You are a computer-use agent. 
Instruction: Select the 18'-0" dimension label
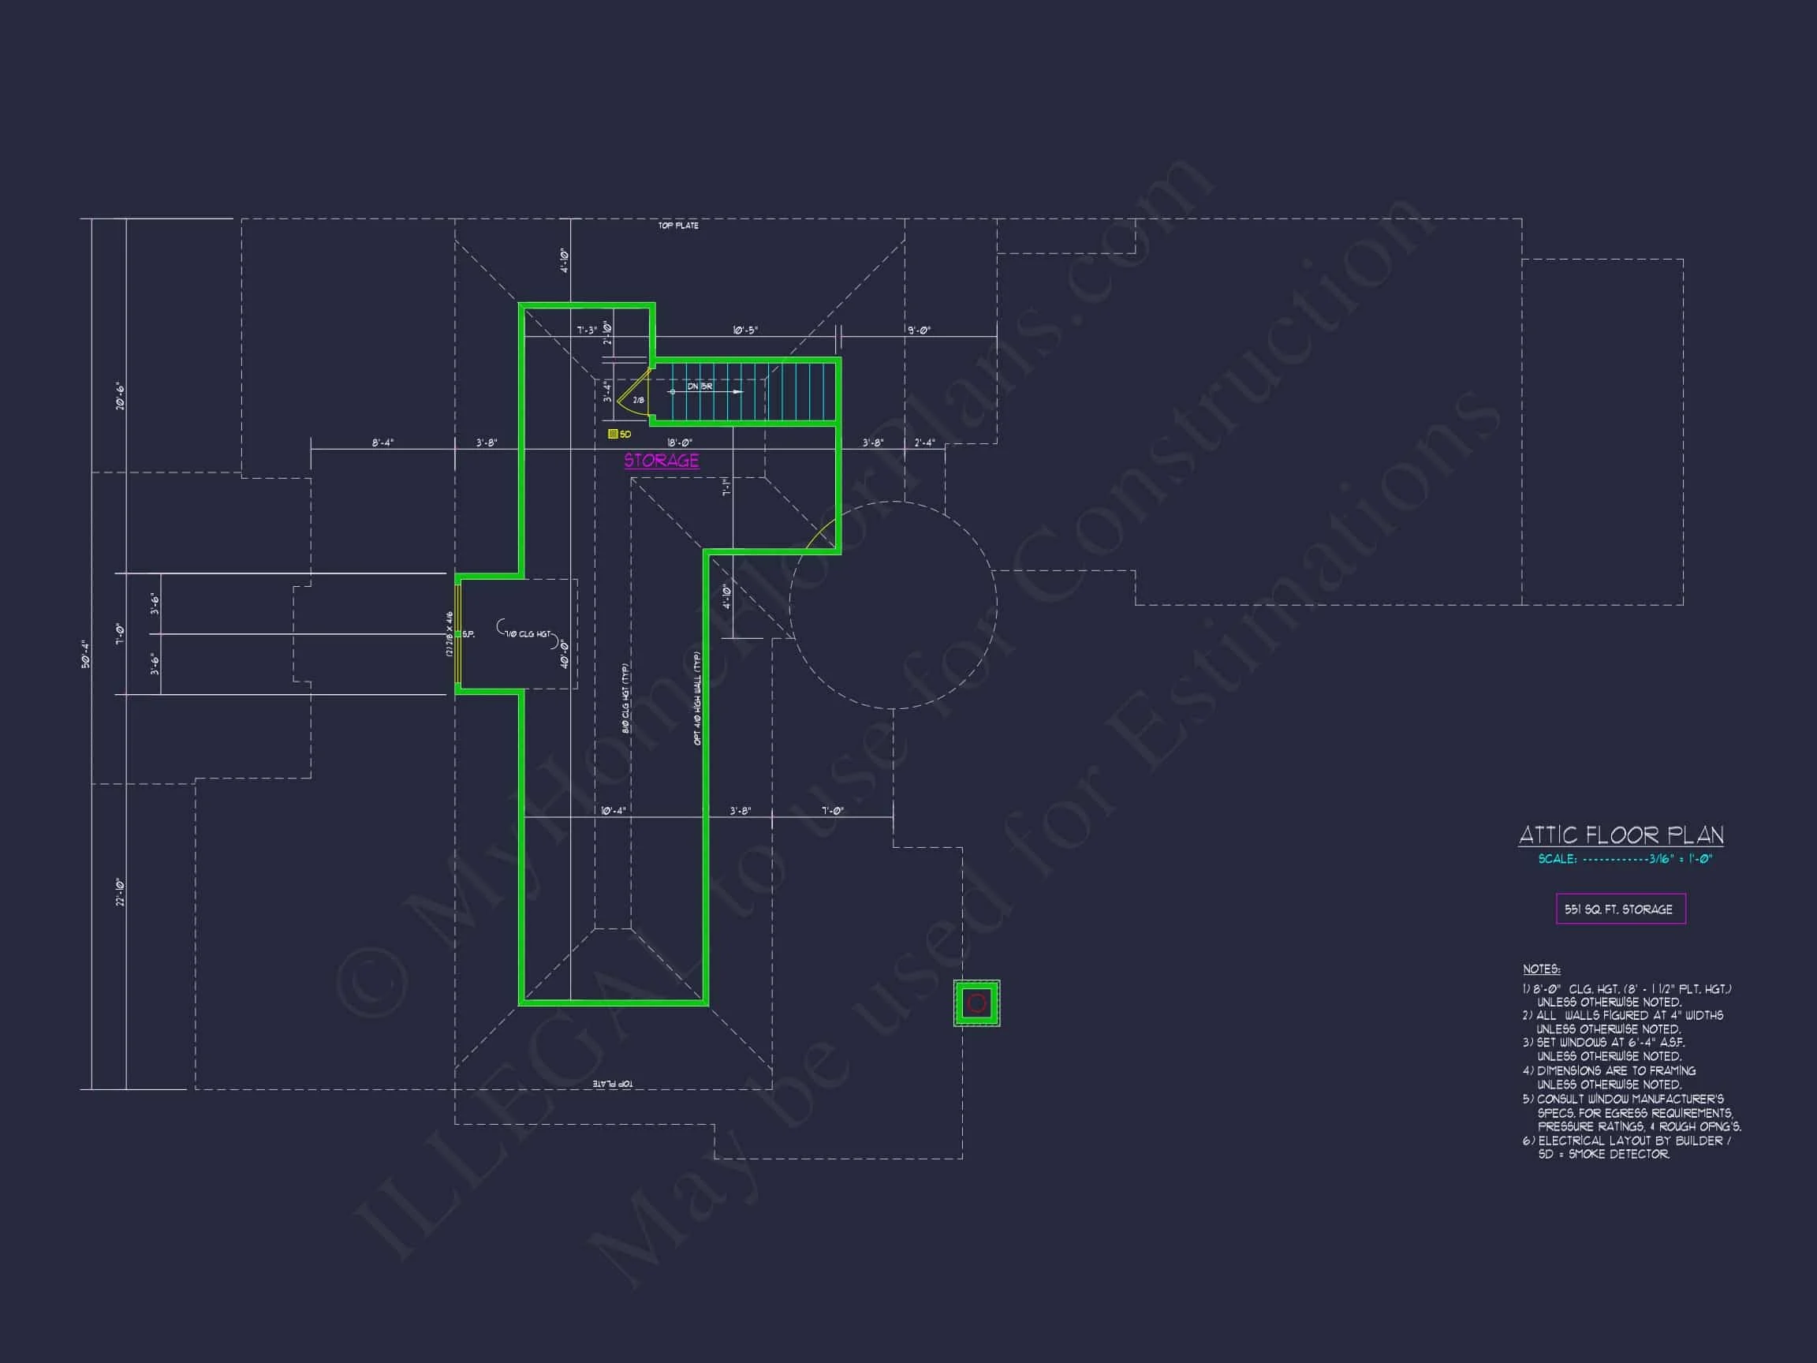click(x=679, y=443)
